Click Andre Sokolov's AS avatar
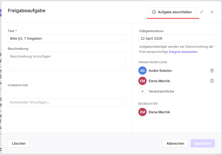Viewport: 222px width, 155px height. tap(142, 71)
